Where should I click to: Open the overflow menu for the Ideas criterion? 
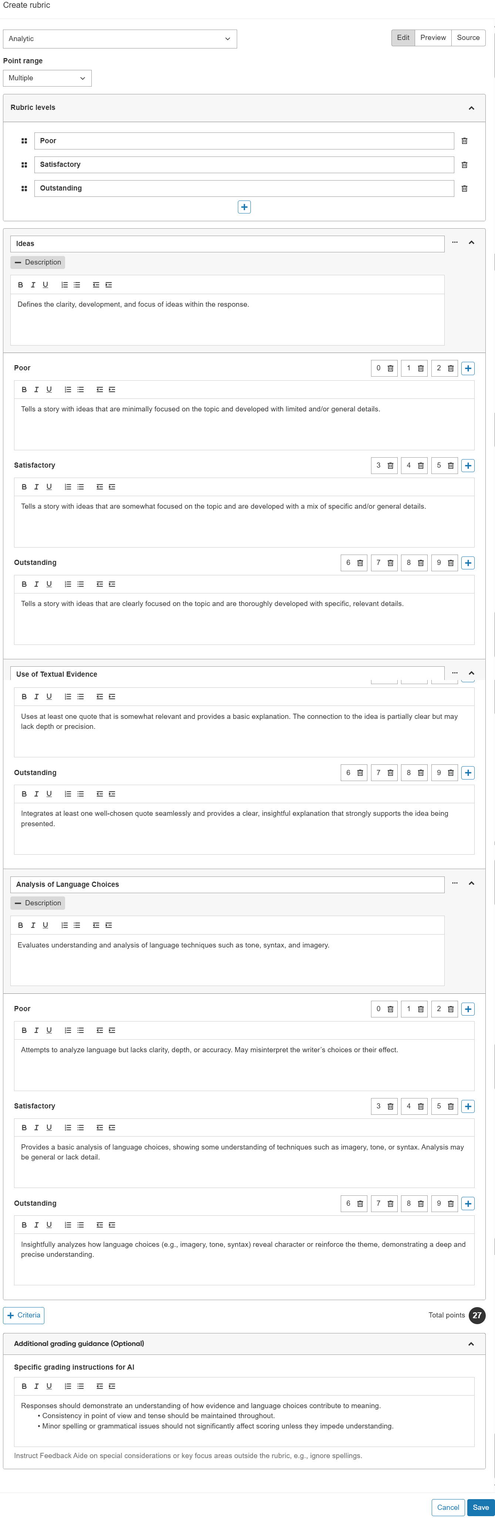click(454, 242)
